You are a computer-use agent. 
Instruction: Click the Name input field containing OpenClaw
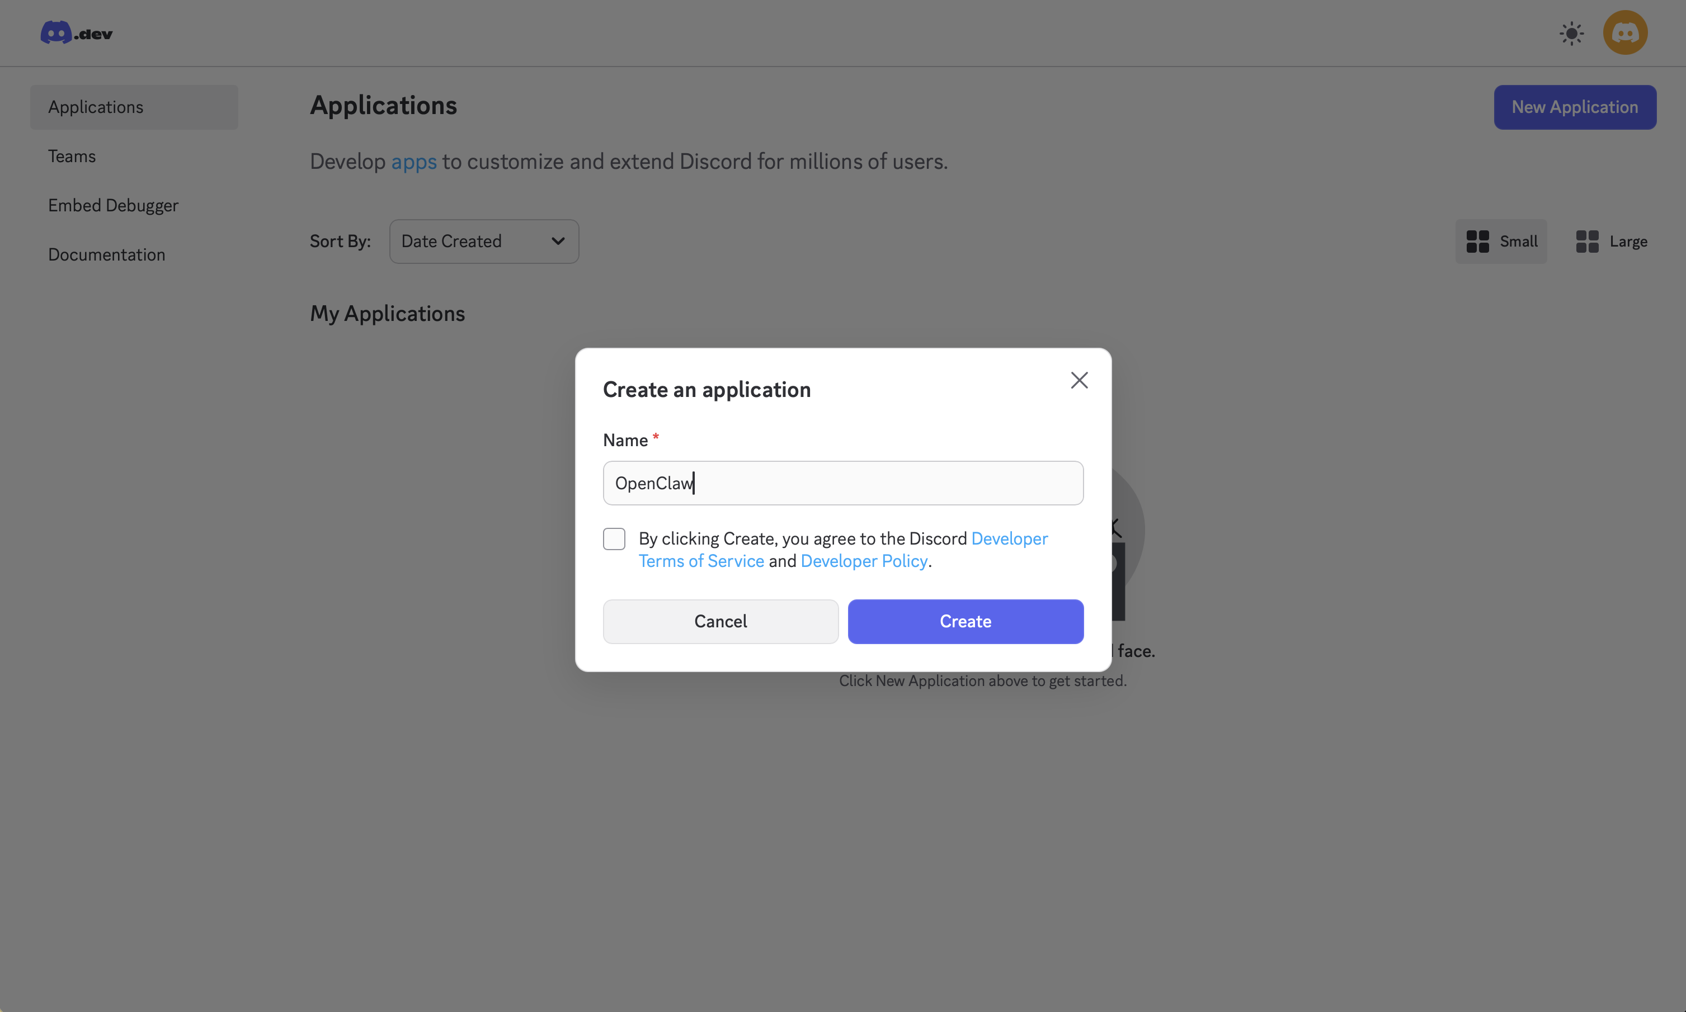point(842,483)
